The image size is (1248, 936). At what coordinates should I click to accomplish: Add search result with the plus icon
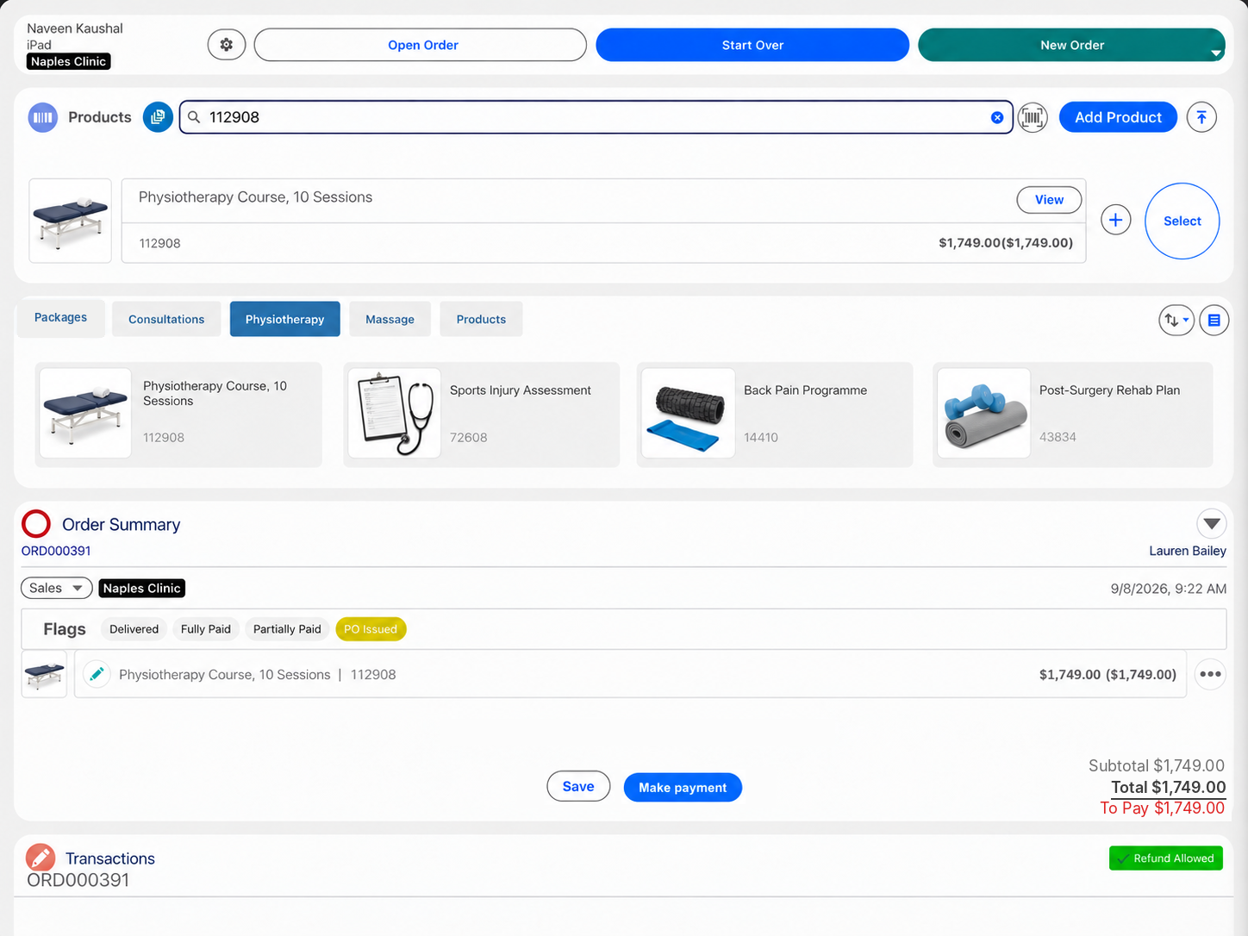pyautogui.click(x=1115, y=220)
